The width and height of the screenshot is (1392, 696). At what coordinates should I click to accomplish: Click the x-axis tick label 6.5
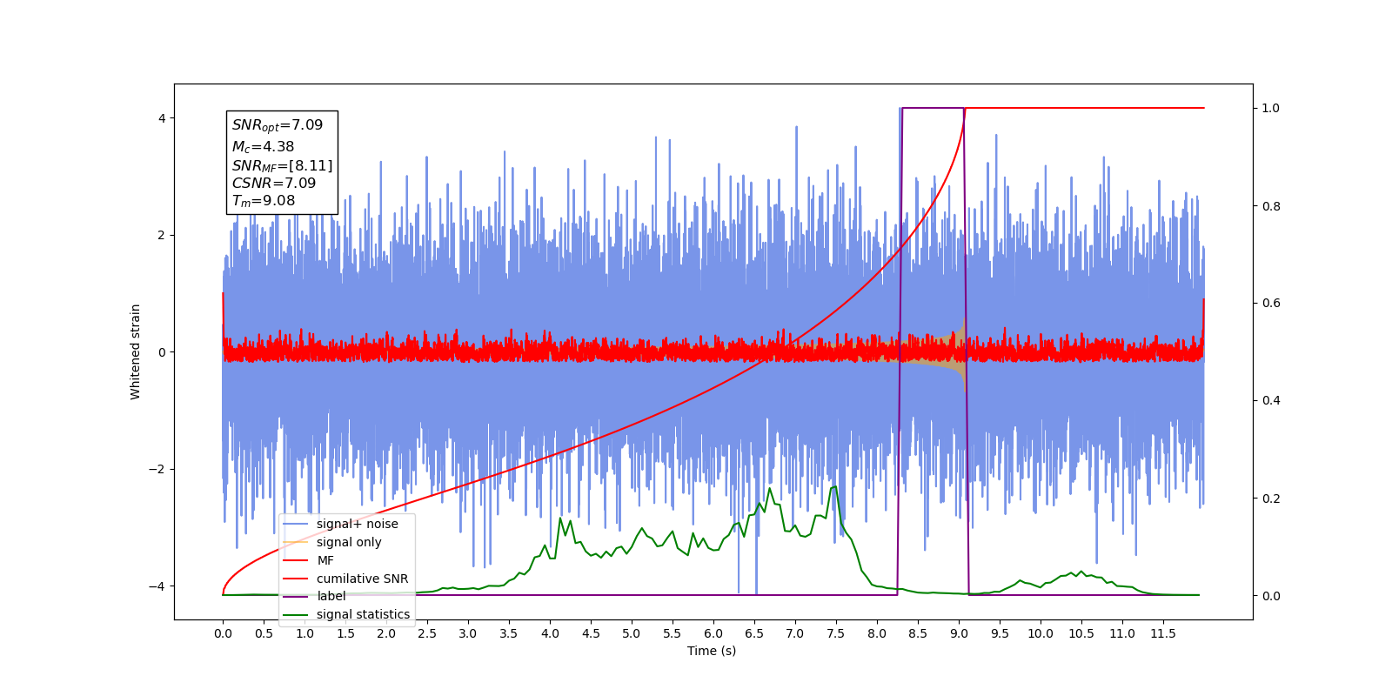click(x=754, y=633)
